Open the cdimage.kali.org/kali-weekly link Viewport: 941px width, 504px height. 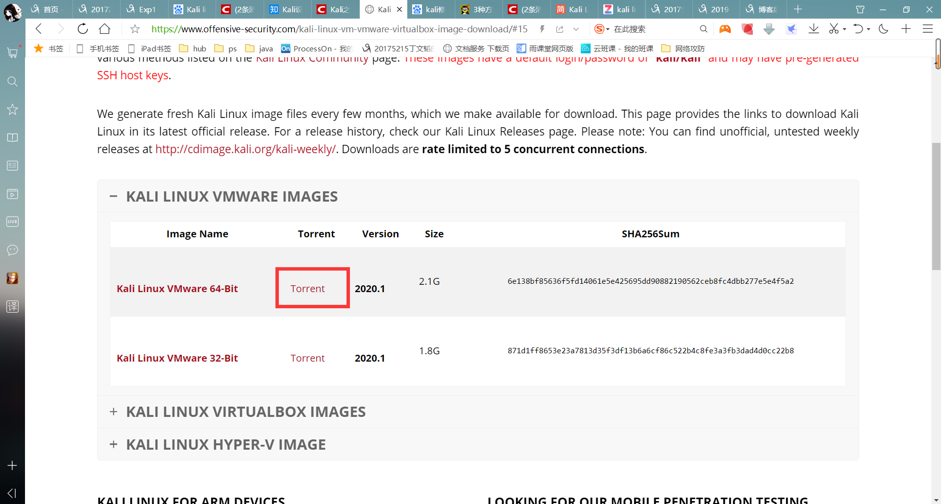pos(246,149)
